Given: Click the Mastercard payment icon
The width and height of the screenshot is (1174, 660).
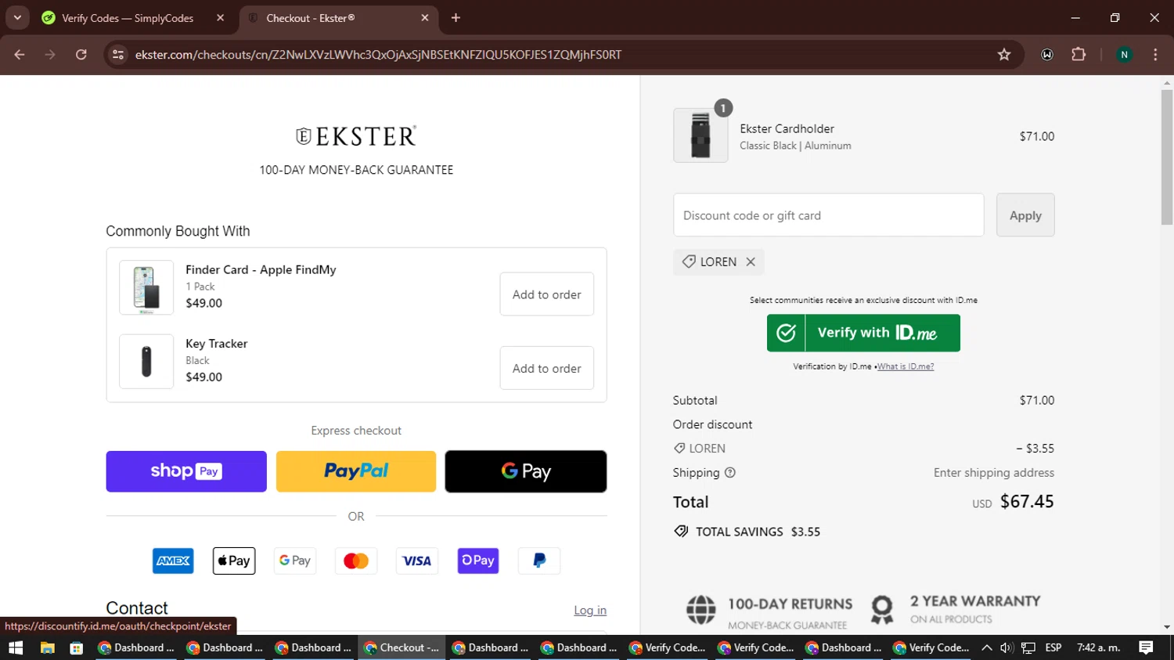Looking at the screenshot, I should (356, 561).
